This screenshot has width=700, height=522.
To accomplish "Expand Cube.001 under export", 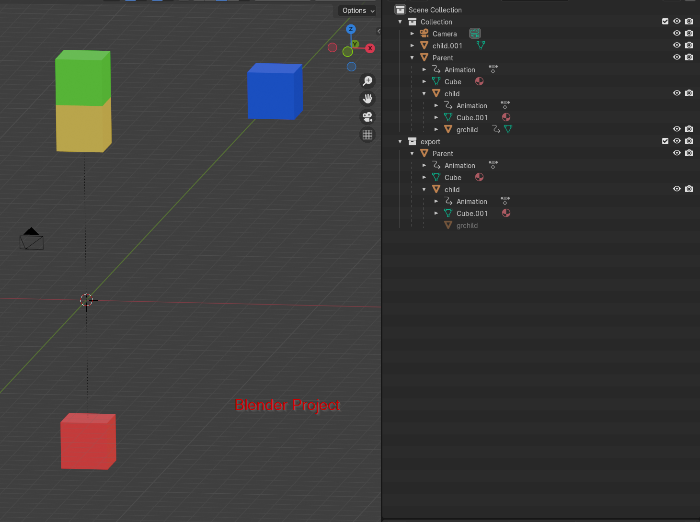I will point(436,213).
